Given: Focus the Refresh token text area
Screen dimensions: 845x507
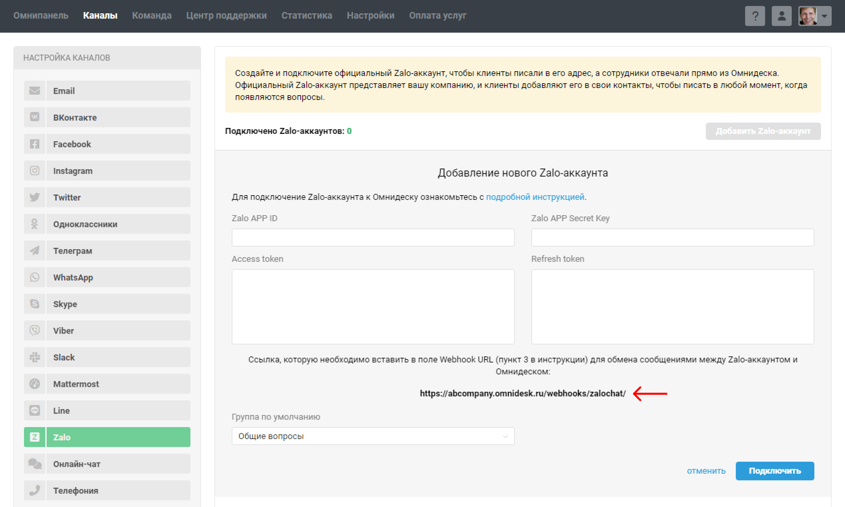Looking at the screenshot, I should point(672,306).
